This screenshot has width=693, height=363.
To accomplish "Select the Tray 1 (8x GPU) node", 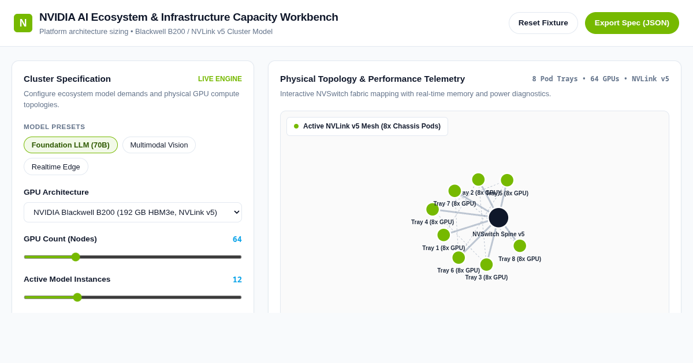I will 444,235.
